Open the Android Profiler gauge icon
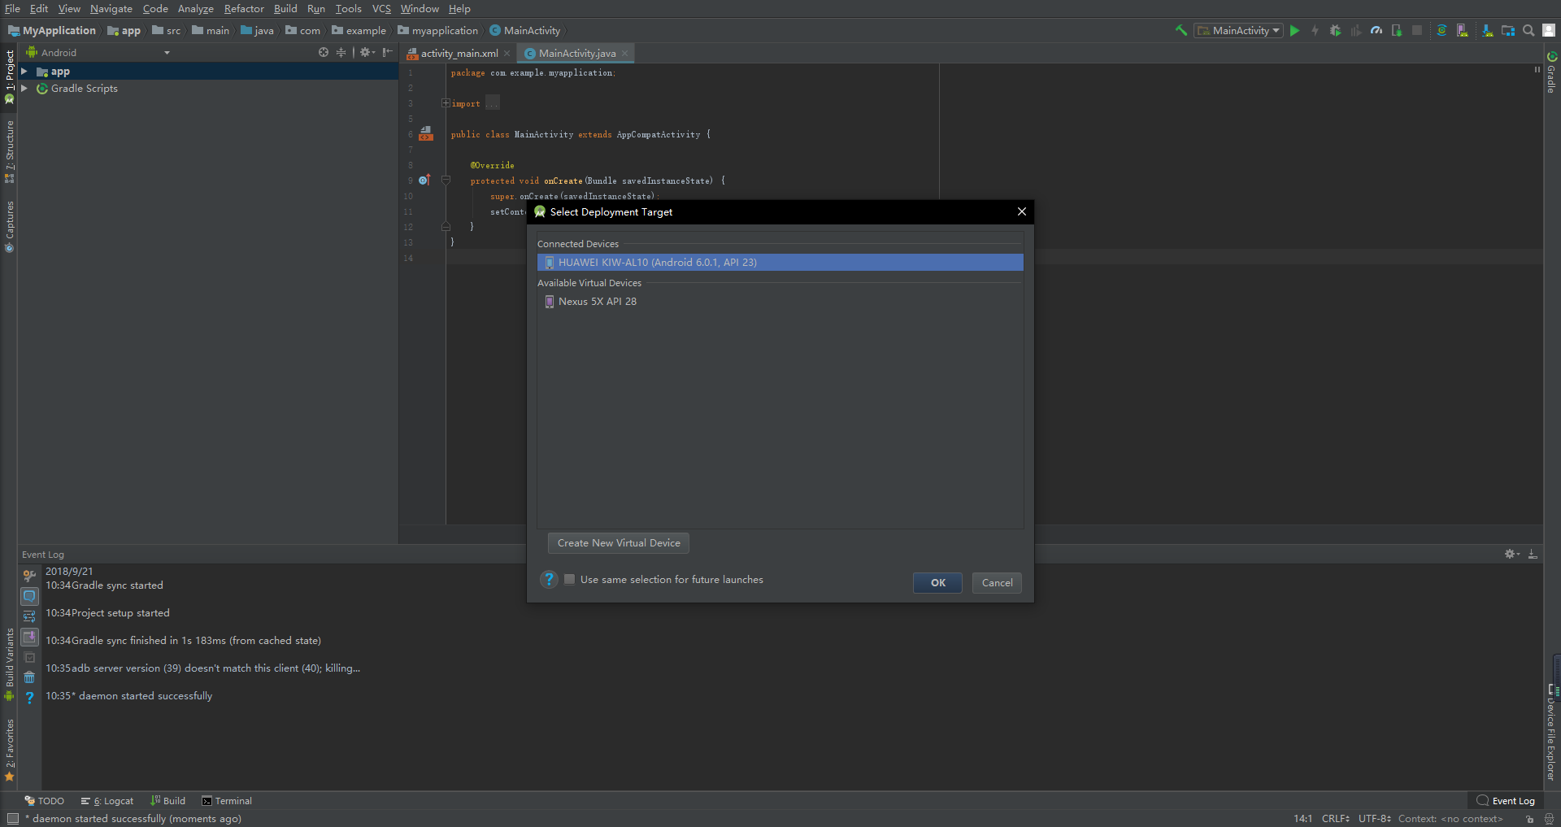The height and width of the screenshot is (827, 1561). click(x=1376, y=30)
